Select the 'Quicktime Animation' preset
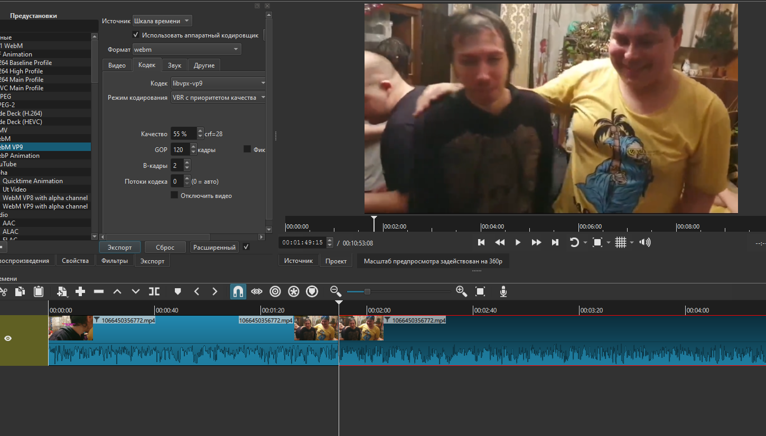The image size is (766, 436). point(33,181)
